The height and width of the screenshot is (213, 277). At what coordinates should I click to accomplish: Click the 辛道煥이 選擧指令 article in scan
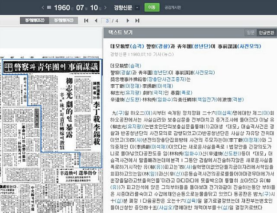[78, 173]
